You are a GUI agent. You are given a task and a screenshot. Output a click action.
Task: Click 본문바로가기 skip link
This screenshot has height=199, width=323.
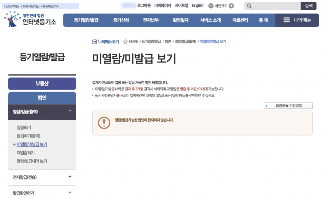pyautogui.click(x=50, y=6)
